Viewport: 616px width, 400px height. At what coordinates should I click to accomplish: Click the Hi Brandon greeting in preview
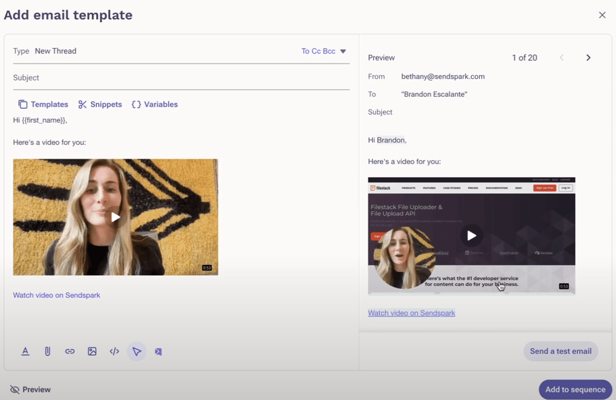coord(387,140)
